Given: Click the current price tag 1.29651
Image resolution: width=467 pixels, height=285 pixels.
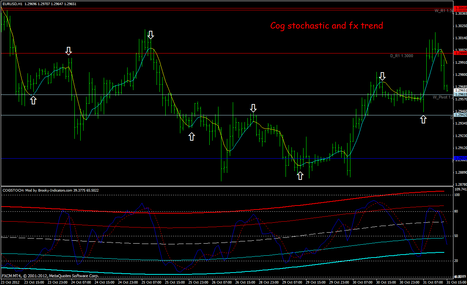Looking at the screenshot, I should coord(460,90).
